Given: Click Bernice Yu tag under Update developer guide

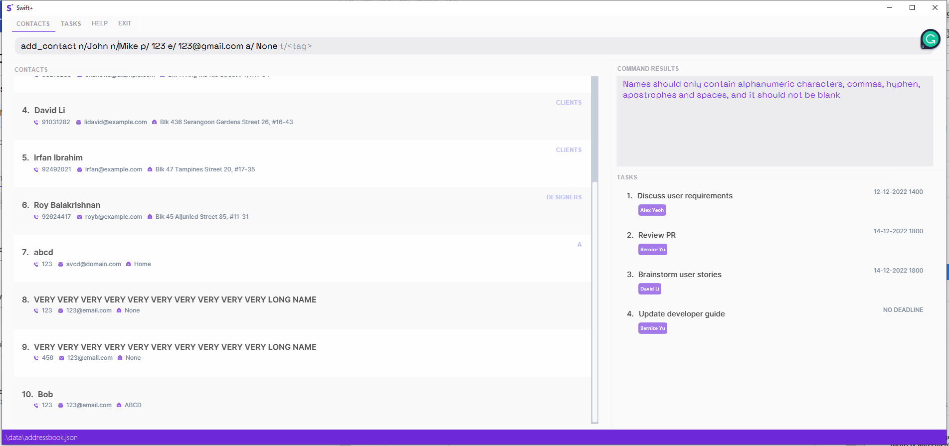Looking at the screenshot, I should 652,328.
